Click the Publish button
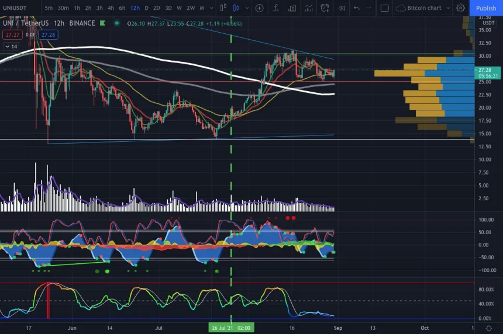 pyautogui.click(x=486, y=8)
